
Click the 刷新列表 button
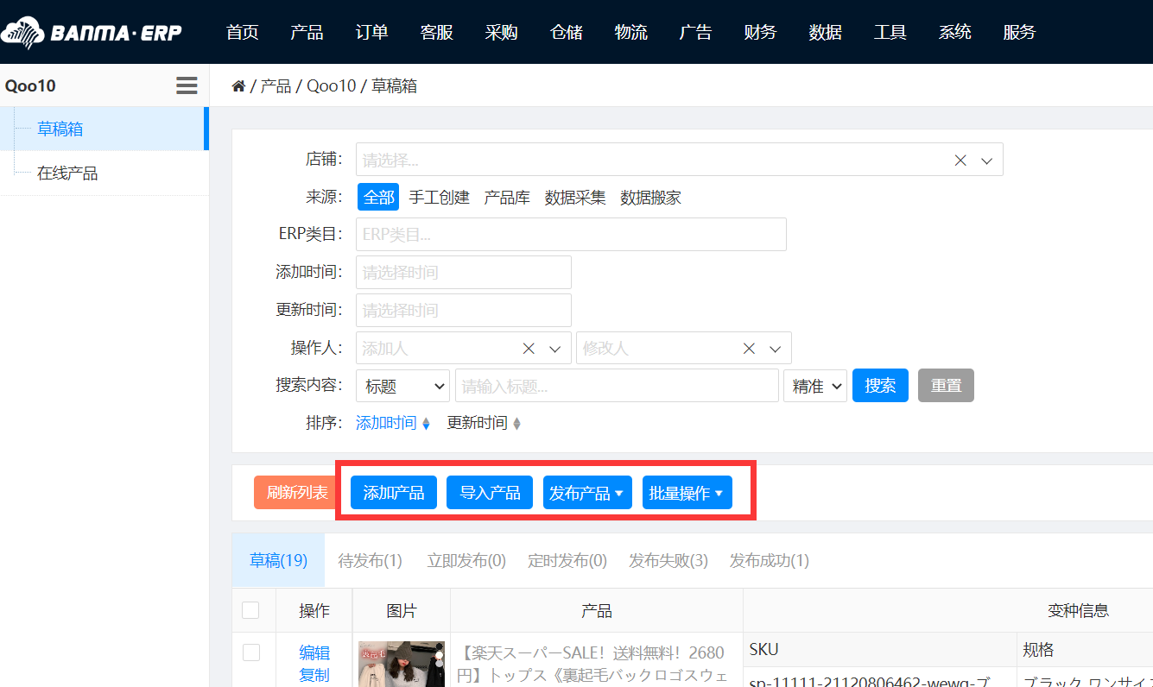click(x=295, y=493)
